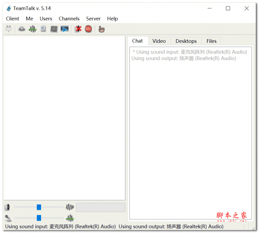Click the microphone gain slider handle
Screen dimensions: 259x233
point(39,218)
